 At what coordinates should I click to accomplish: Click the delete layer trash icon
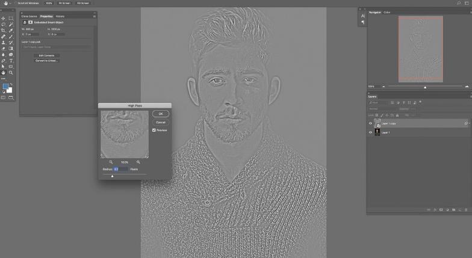coord(466,209)
